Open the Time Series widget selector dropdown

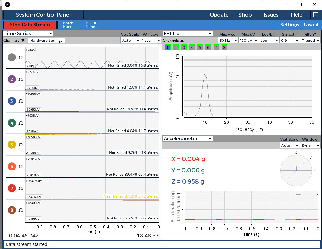[x=28, y=33]
